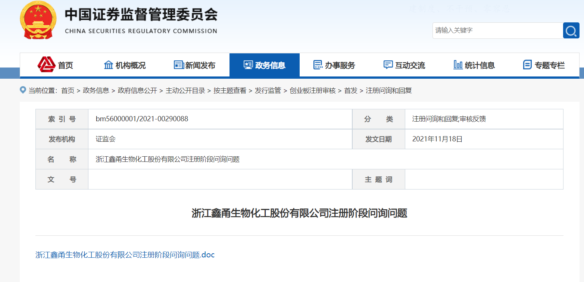Click the magnifier search button

click(571, 31)
